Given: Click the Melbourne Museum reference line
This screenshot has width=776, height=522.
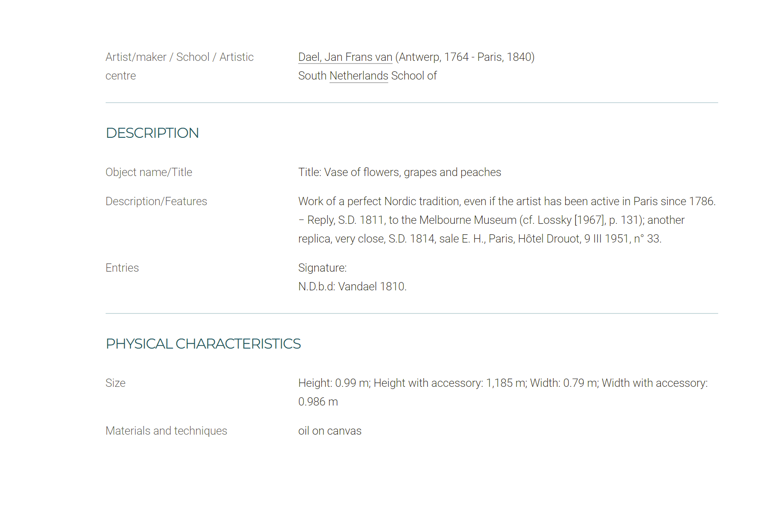Looking at the screenshot, I should tap(491, 220).
